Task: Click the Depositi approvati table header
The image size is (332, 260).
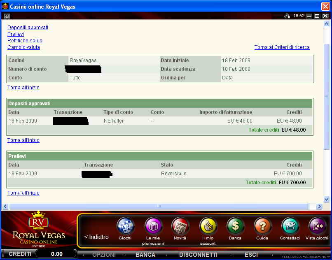Action: click(x=160, y=103)
